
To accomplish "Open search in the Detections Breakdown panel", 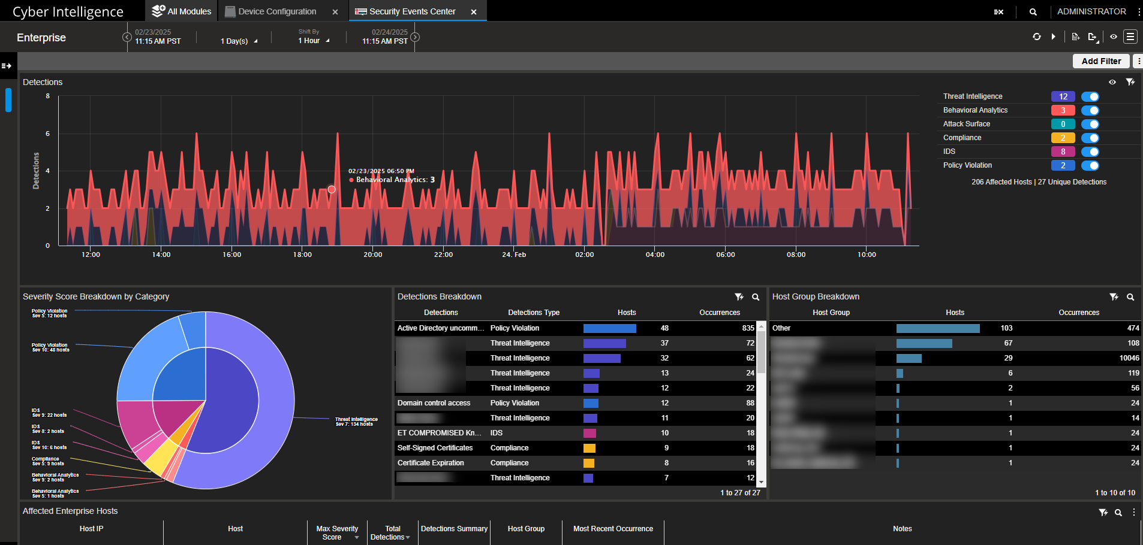I will [x=756, y=297].
